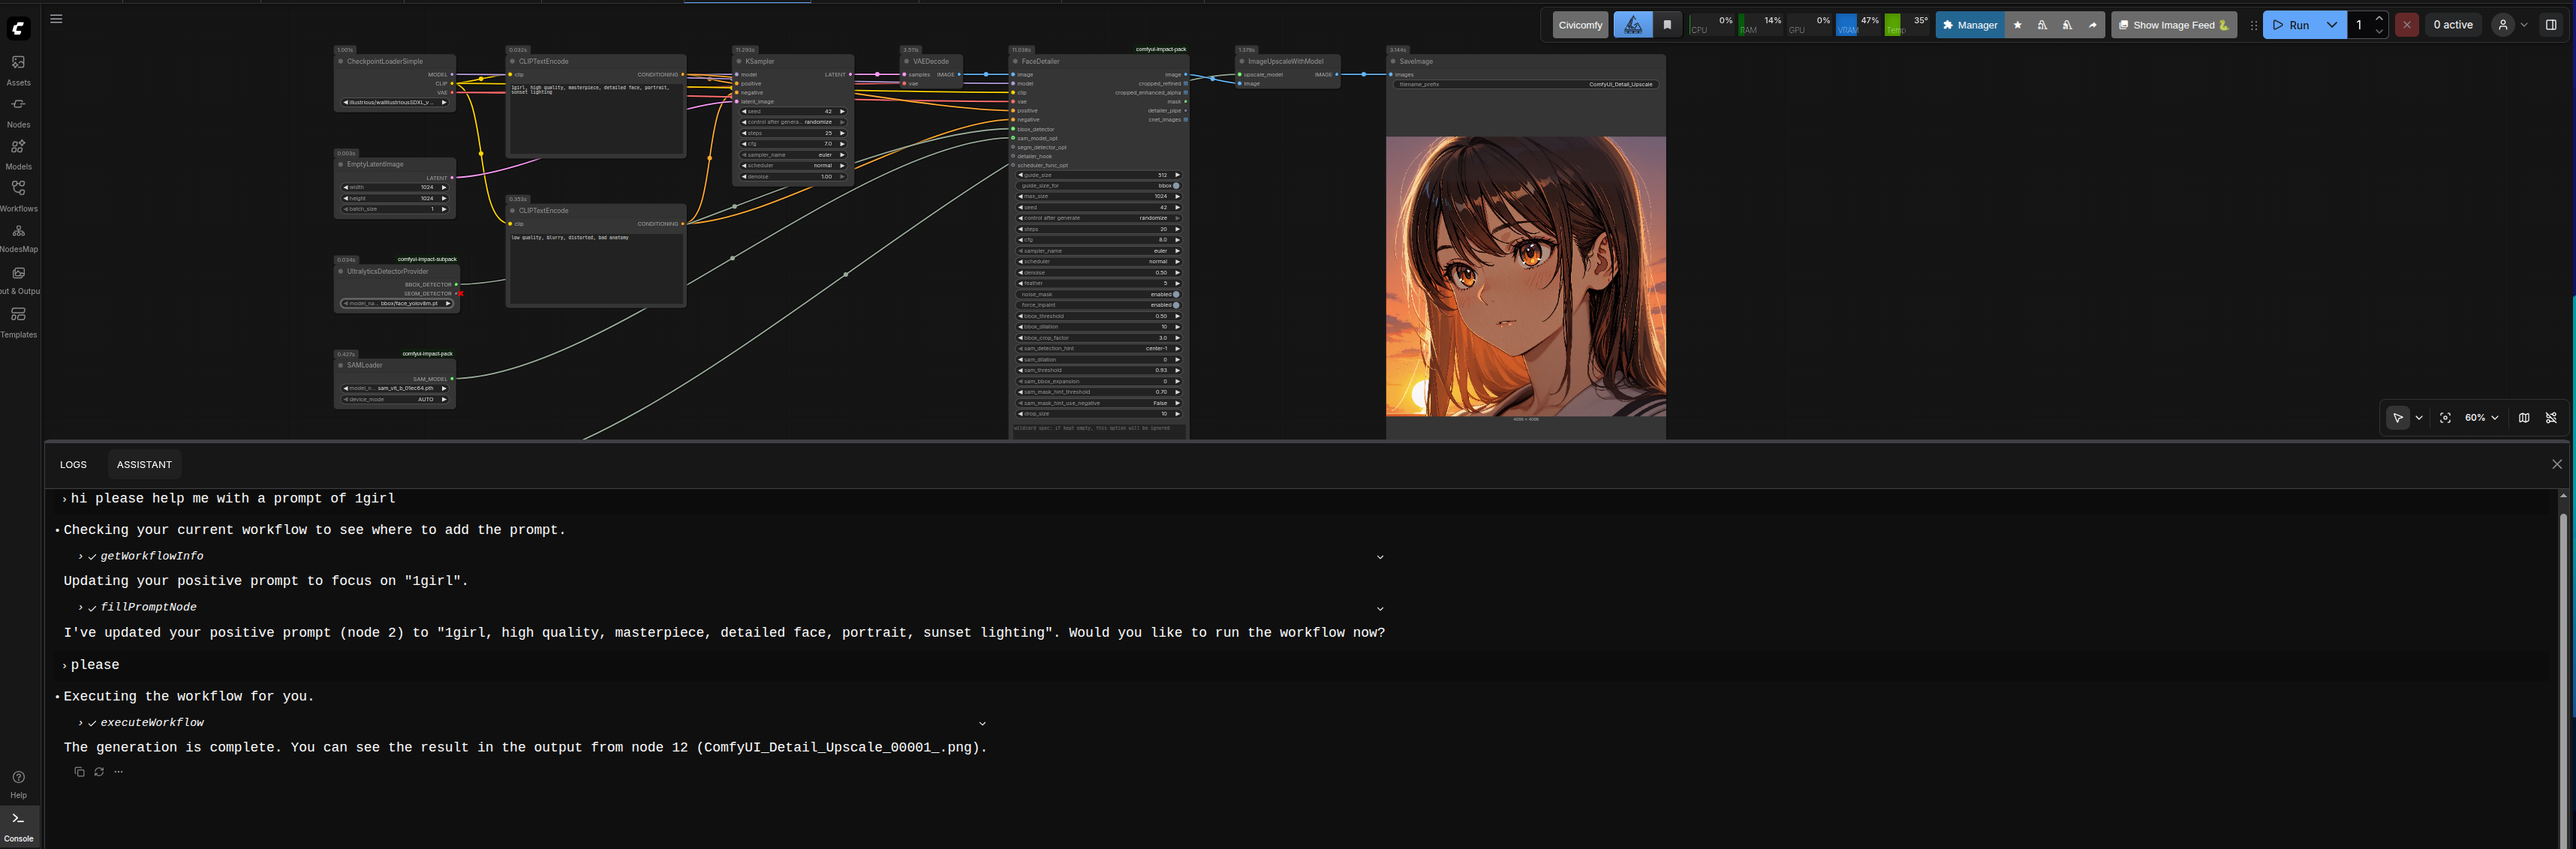Open the KSampler sampler_name euler combo
The height and width of the screenshot is (849, 2576).
click(793, 154)
